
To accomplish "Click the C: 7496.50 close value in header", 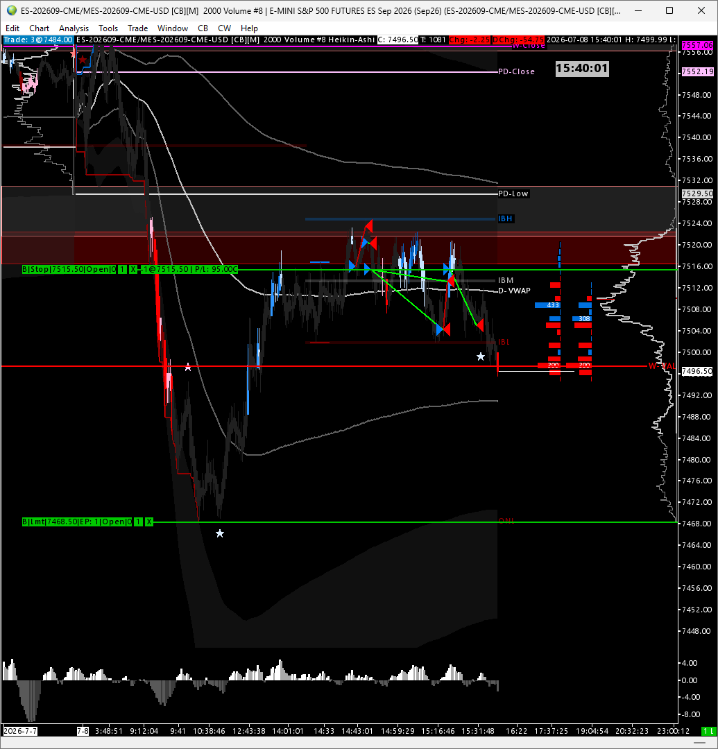I will pyautogui.click(x=398, y=40).
